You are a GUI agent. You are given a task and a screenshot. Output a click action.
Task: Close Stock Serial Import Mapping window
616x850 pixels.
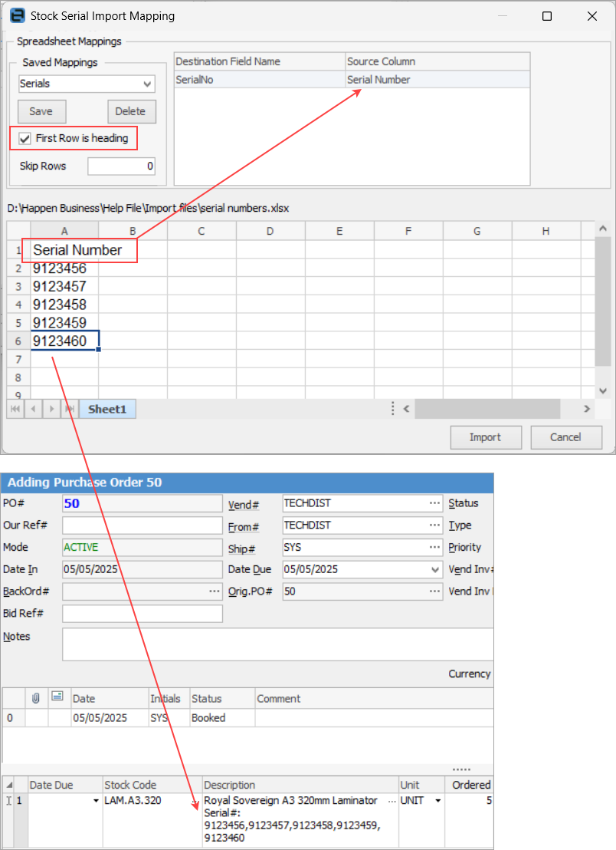point(592,16)
